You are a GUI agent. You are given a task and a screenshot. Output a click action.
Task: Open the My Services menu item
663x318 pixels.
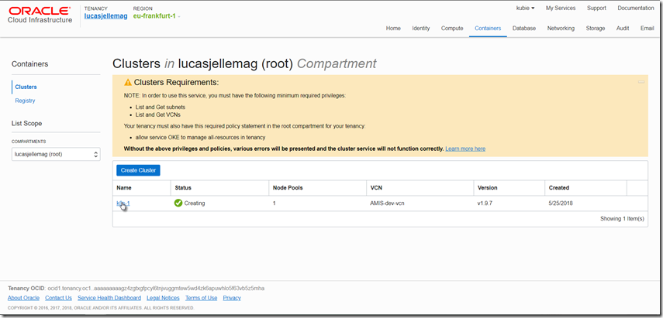point(561,8)
